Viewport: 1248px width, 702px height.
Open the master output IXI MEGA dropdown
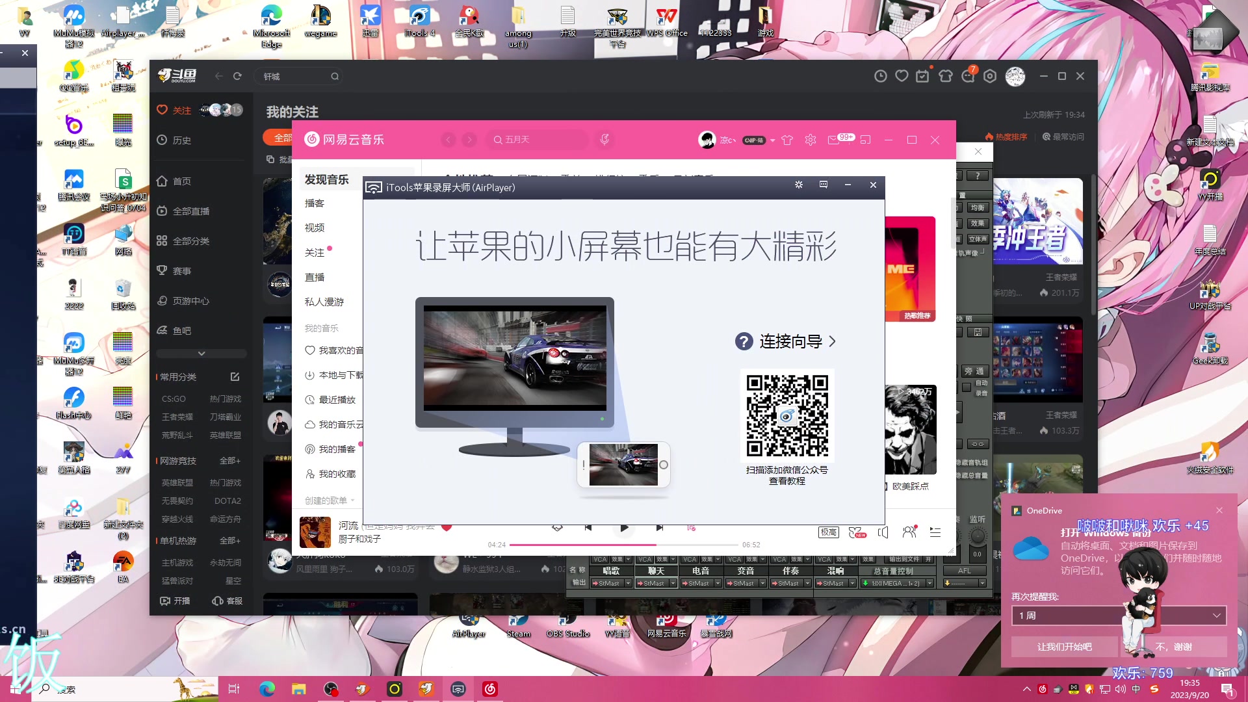897,583
